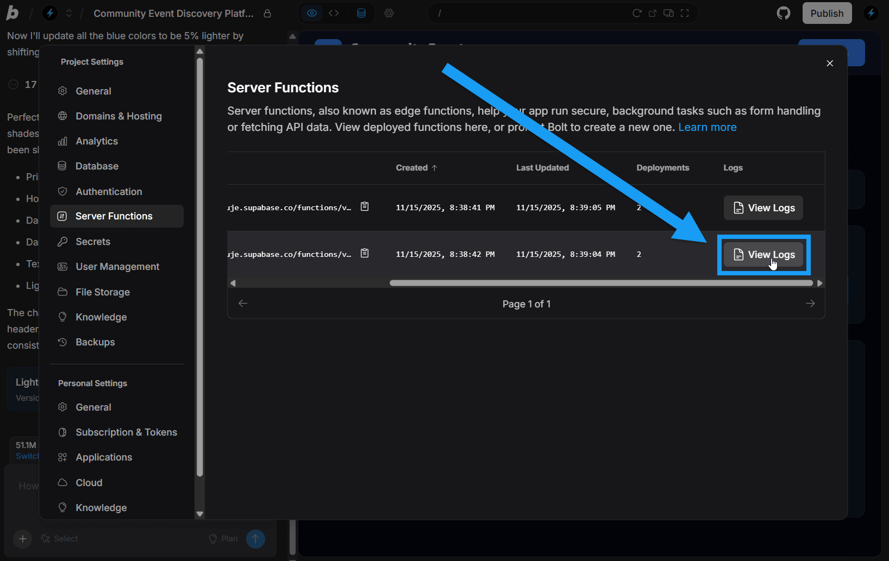The width and height of the screenshot is (889, 561).
Task: Select the send prompt arrow button
Action: point(255,539)
